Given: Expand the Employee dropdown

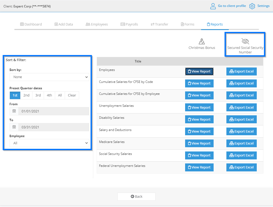Looking at the screenshot, I should (x=49, y=143).
